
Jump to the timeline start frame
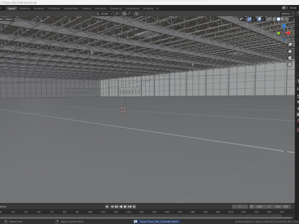point(112,207)
